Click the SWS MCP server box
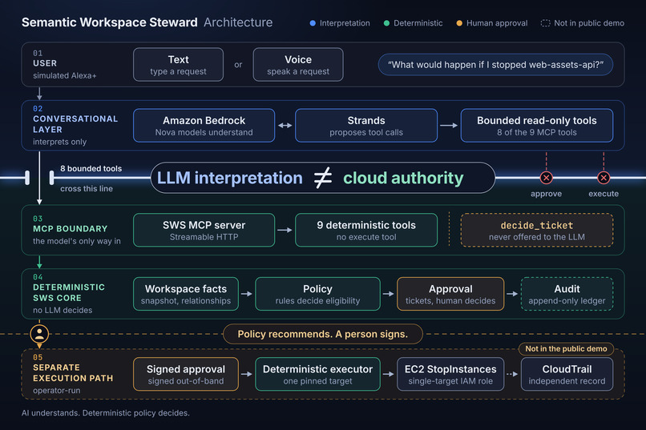This screenshot has width=646, height=430. [204, 230]
